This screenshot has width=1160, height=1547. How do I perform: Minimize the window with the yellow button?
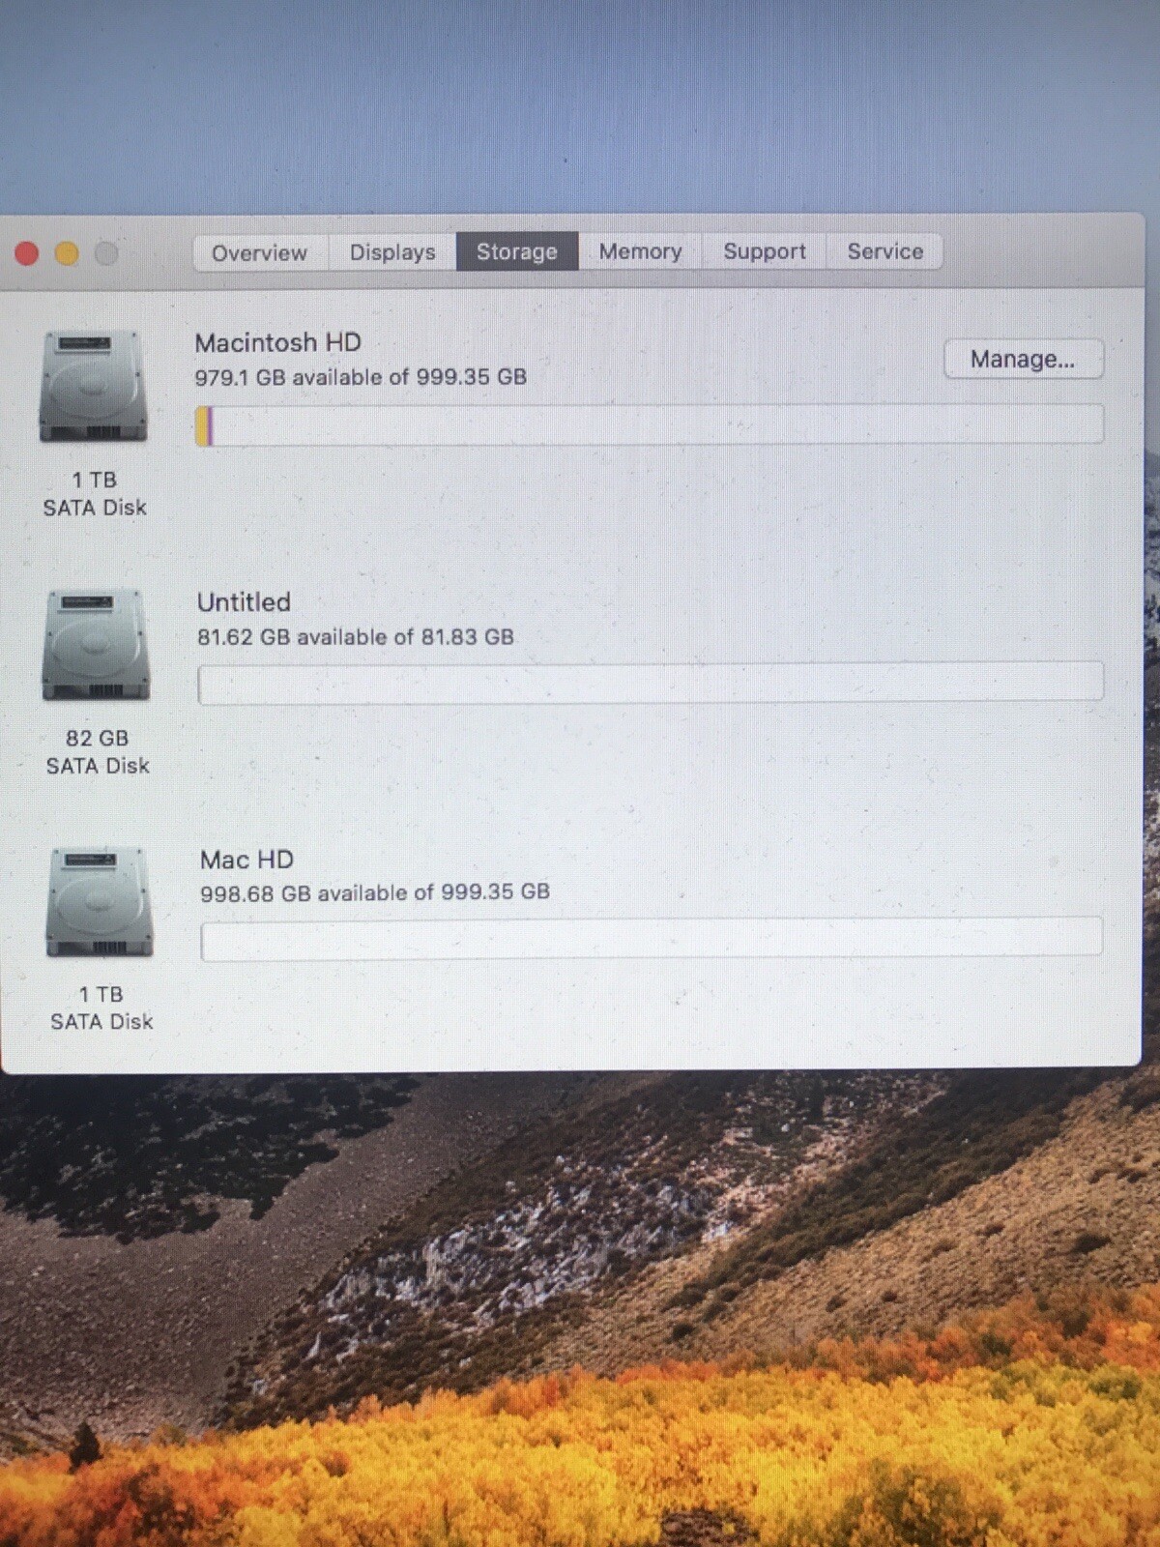click(67, 253)
